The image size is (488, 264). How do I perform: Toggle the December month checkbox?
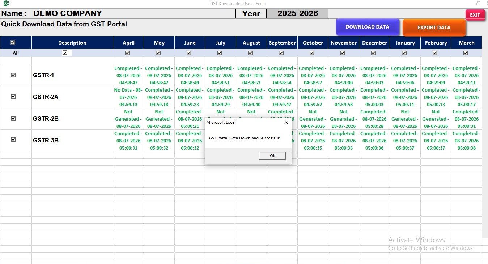[x=373, y=53]
